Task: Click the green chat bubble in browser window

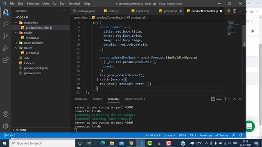Action: [x=249, y=126]
